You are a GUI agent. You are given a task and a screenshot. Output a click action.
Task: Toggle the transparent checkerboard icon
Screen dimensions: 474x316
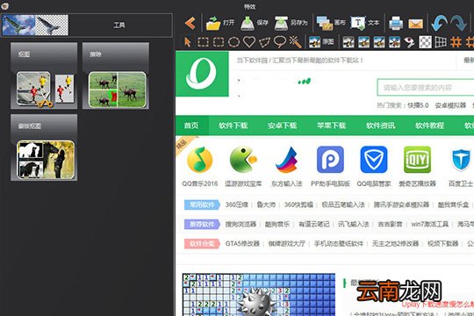click(x=425, y=42)
